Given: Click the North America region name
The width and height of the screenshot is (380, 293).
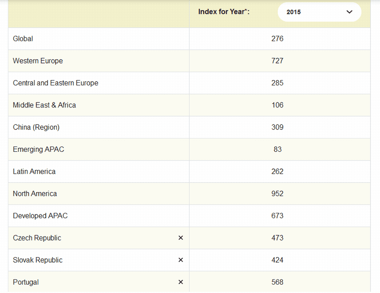Looking at the screenshot, I should pos(35,194).
